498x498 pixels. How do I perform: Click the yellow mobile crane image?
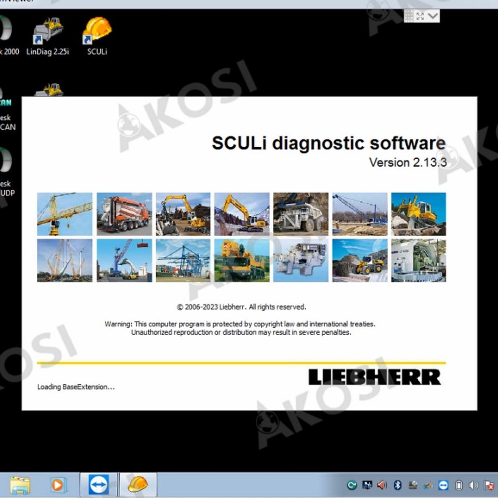(242, 260)
